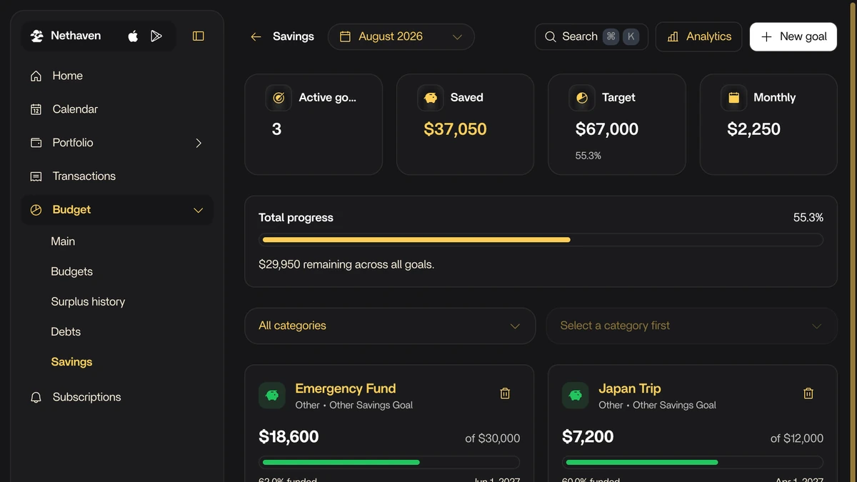857x482 pixels.
Task: Click the New goal button
Action: pyautogui.click(x=793, y=36)
